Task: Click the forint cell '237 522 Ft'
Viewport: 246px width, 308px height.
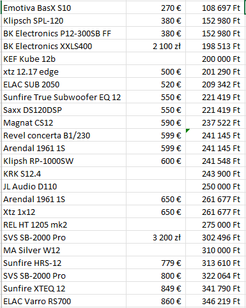Action: 215,122
